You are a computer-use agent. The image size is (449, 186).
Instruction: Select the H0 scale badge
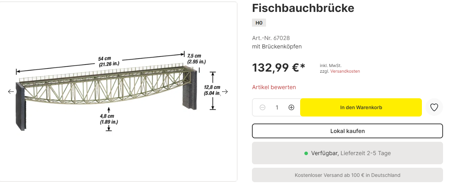coord(259,23)
